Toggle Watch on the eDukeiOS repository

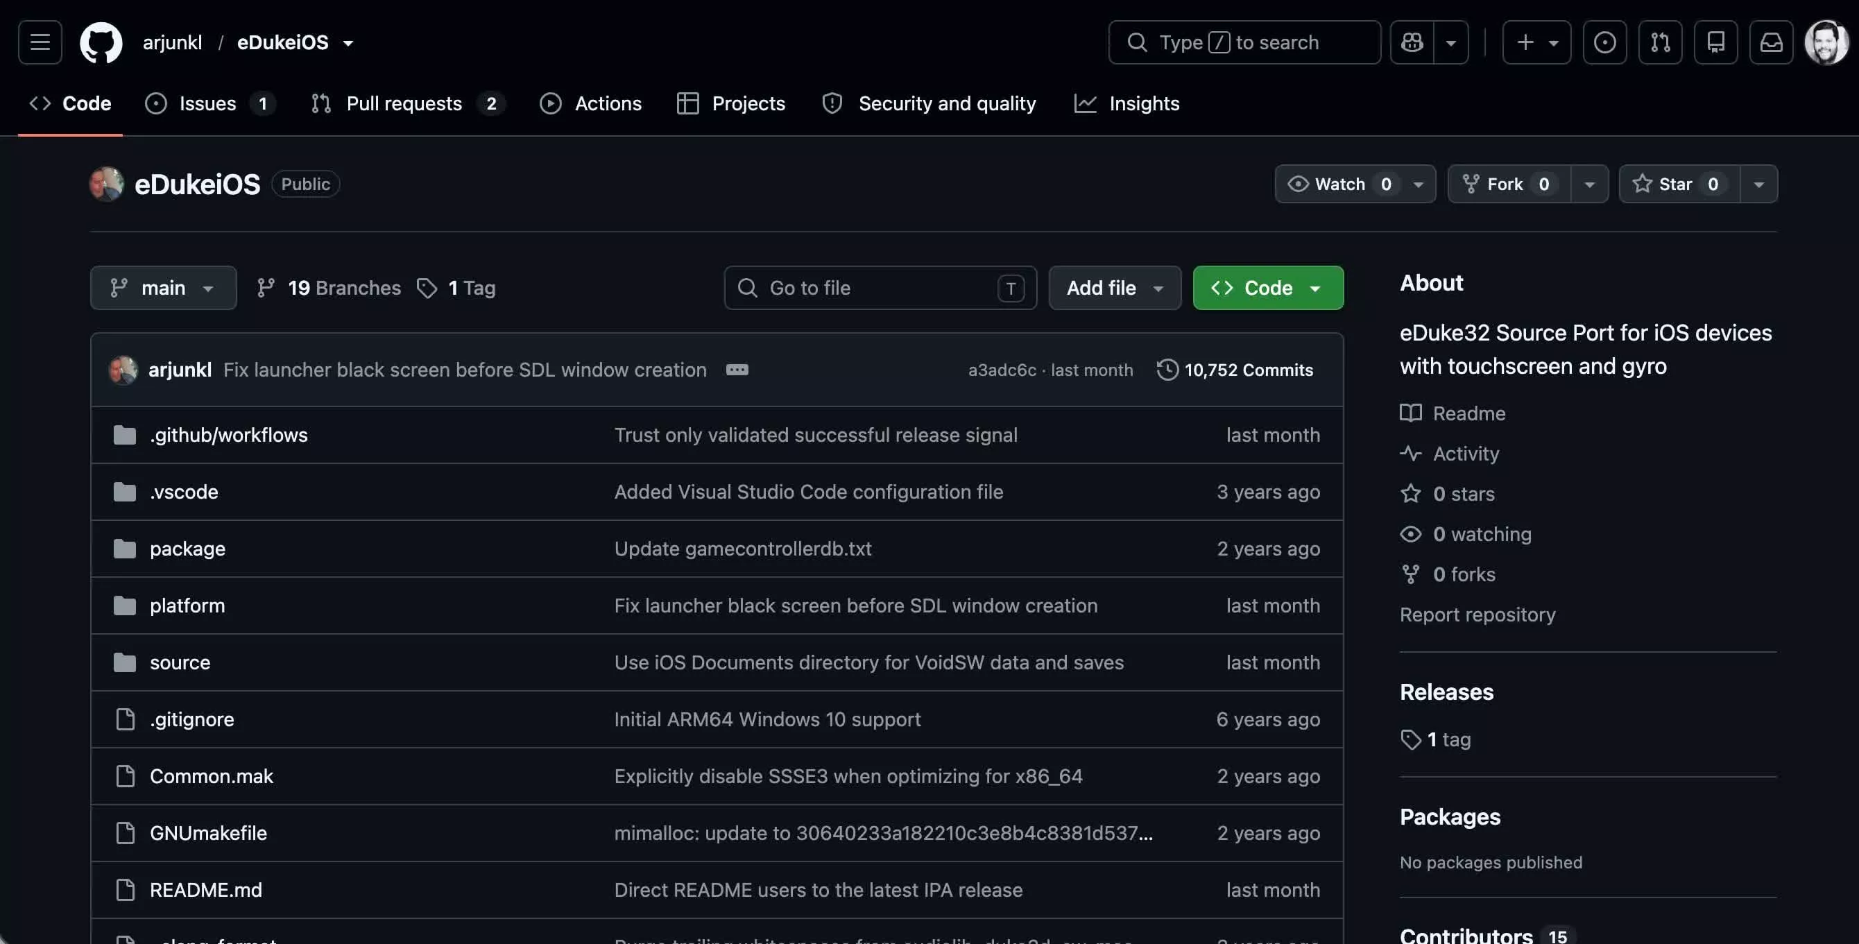pyautogui.click(x=1339, y=184)
